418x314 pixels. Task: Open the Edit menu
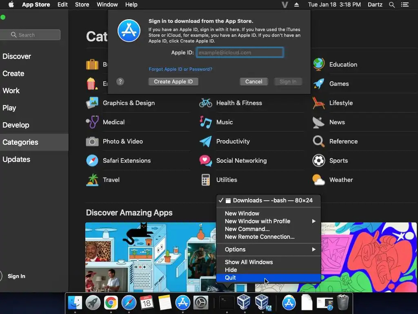[x=62, y=4]
